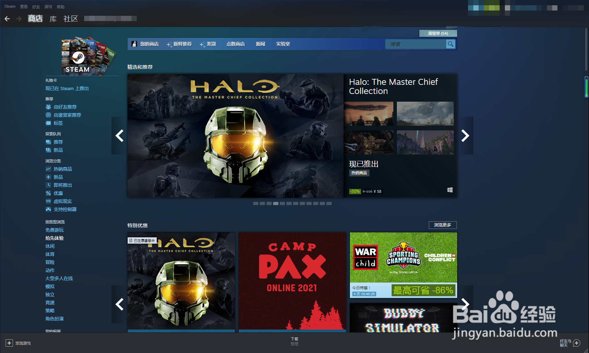589x353 pixels.
Task: Open 大型多人在线 category link
Action: click(x=59, y=278)
